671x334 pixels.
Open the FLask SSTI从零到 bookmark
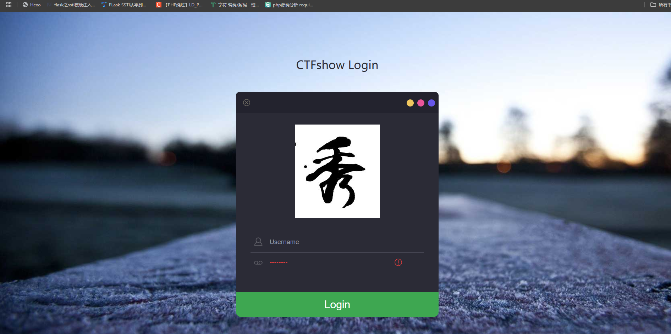click(124, 5)
